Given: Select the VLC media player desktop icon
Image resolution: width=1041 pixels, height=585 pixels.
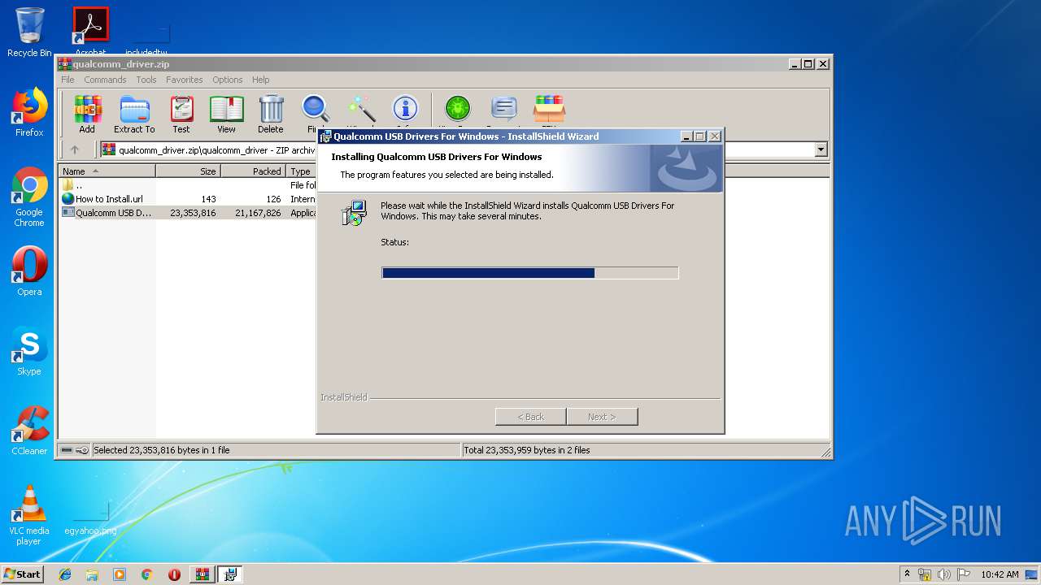Looking at the screenshot, I should coord(29,515).
